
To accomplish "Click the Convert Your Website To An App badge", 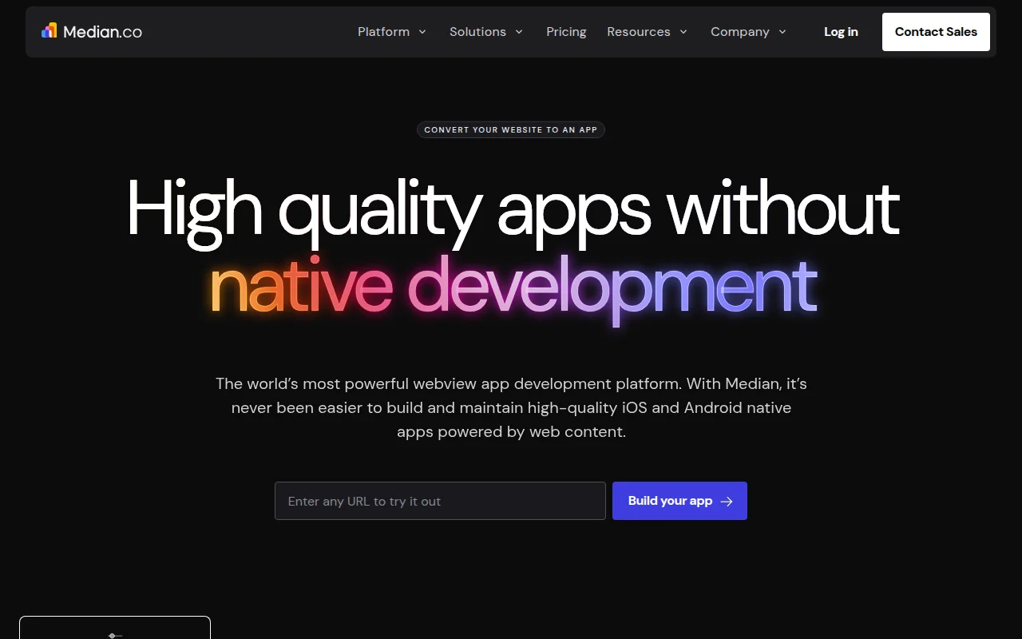I will [511, 129].
